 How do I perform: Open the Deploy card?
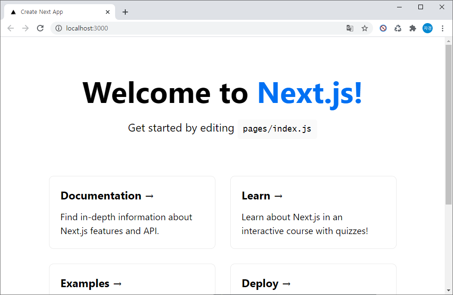pyautogui.click(x=313, y=279)
